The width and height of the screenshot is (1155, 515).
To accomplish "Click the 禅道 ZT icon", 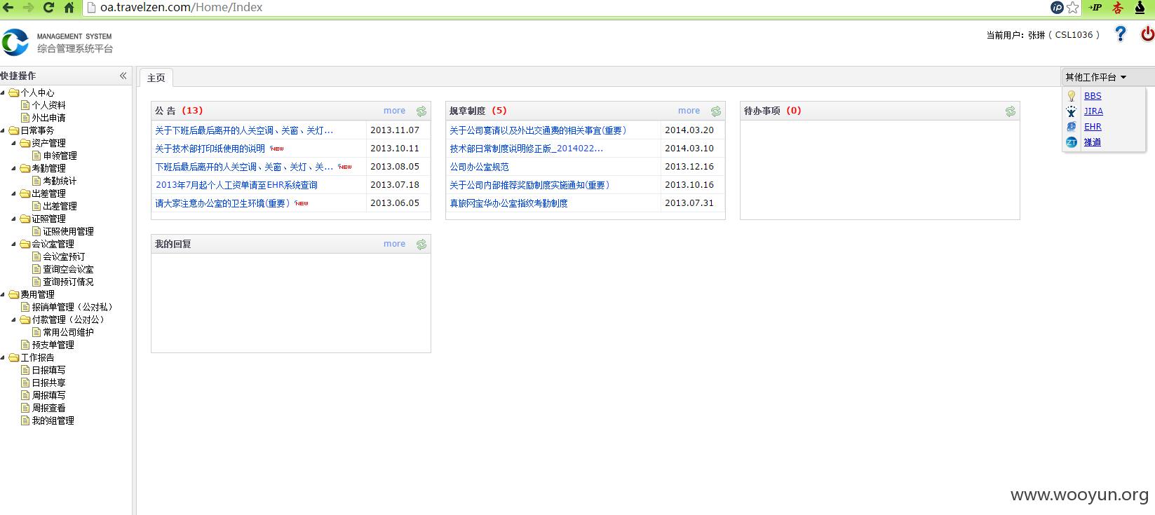I will coord(1072,142).
